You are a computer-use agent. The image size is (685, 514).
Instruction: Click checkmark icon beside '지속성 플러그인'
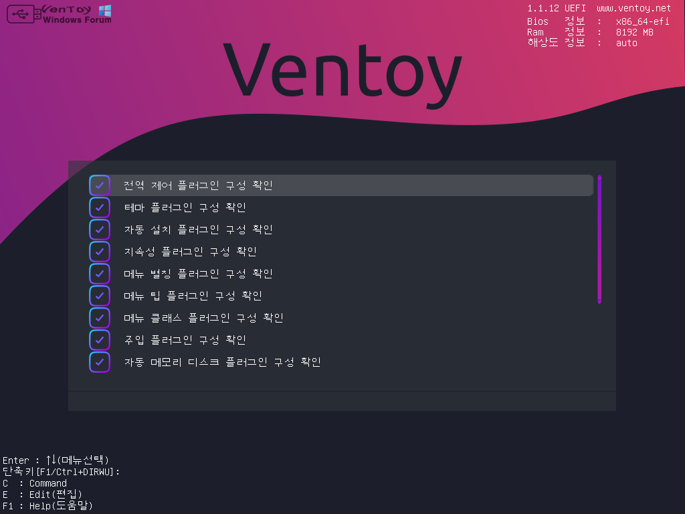click(100, 252)
